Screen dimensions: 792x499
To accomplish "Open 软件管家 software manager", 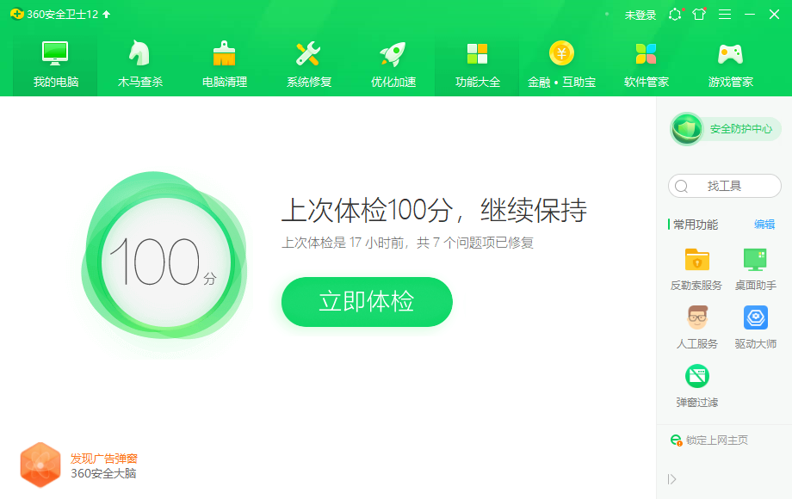I will 646,64.
